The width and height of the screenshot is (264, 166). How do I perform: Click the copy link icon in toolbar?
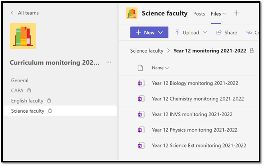click(249, 32)
